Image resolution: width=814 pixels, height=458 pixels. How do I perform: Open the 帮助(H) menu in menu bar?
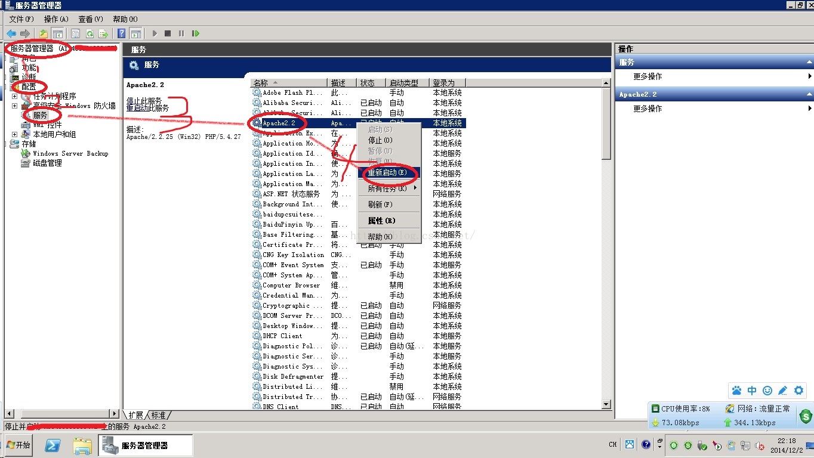coord(125,19)
